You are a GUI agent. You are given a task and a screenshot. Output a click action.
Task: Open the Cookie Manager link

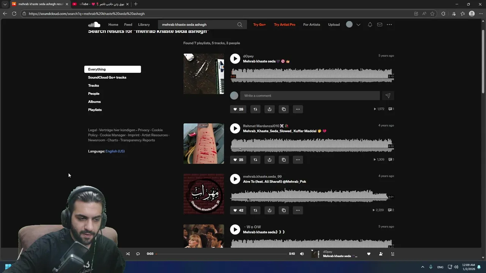113,135
